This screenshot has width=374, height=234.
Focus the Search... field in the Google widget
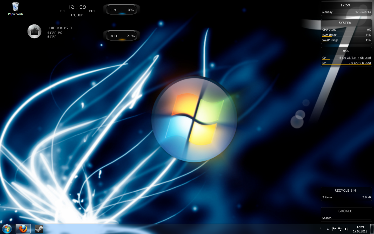coord(346,218)
